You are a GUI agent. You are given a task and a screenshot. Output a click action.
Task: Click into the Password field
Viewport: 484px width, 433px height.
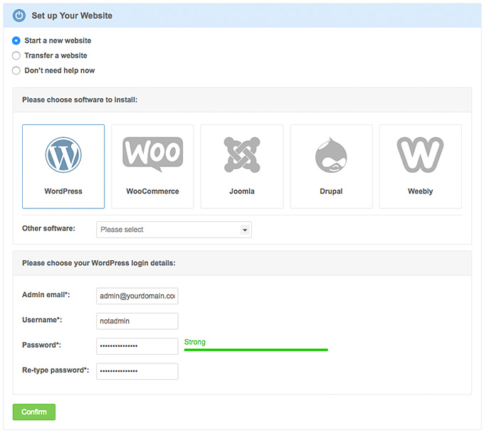pyautogui.click(x=137, y=346)
